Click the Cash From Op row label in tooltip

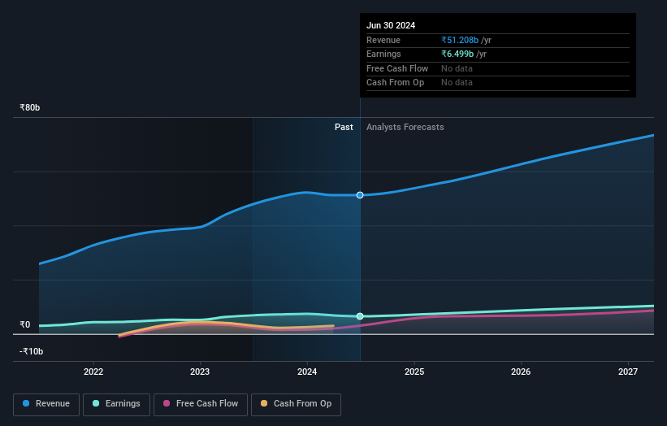[395, 83]
